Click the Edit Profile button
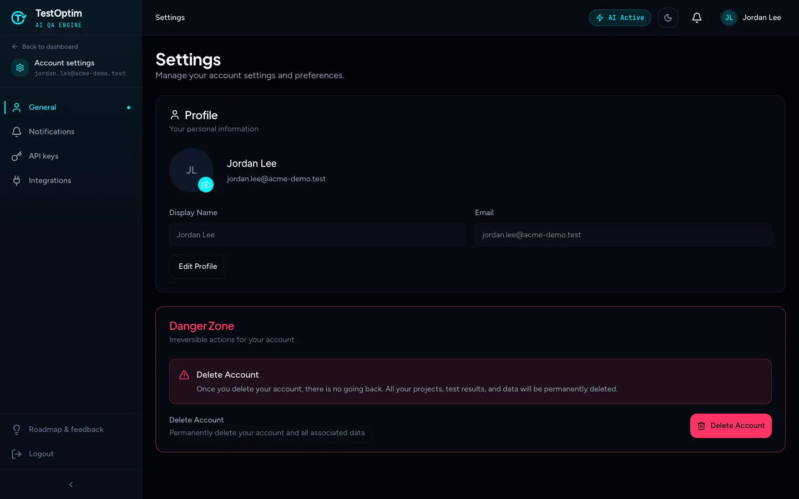This screenshot has width=799, height=499. click(x=198, y=266)
